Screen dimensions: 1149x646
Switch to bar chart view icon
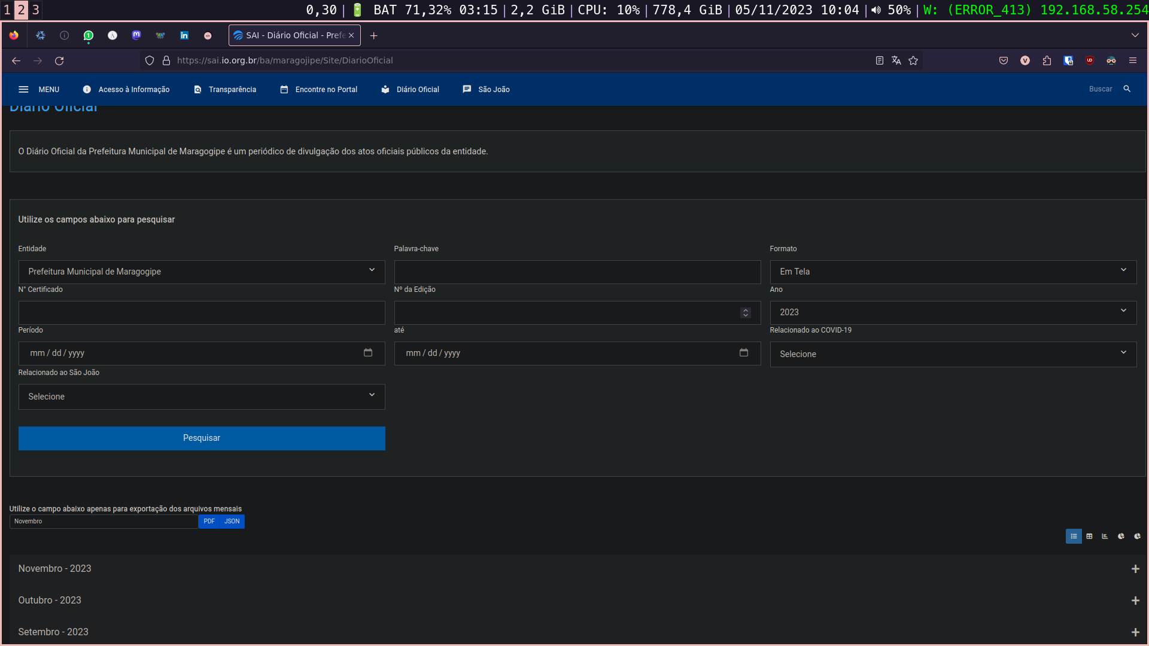[1105, 537]
